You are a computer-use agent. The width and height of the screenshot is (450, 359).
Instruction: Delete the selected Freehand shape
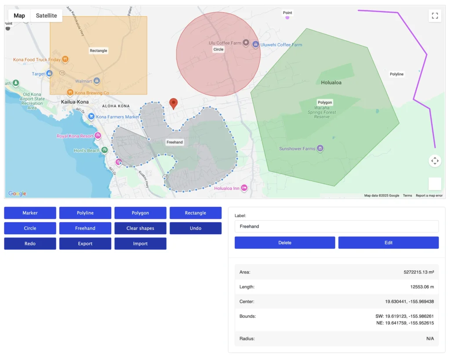[285, 243]
